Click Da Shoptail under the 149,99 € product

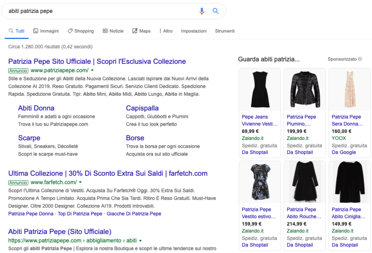point(345,245)
